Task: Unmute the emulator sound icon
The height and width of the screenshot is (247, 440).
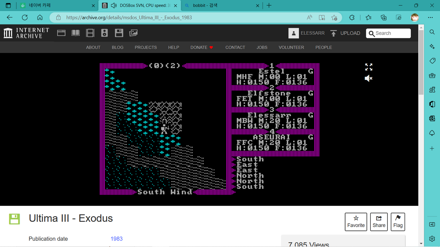Action: pos(368,79)
